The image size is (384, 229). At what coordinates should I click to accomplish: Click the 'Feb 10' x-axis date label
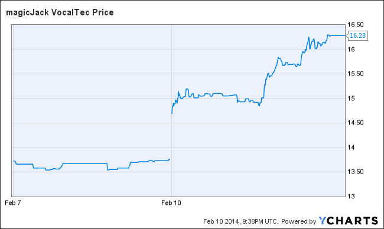[171, 203]
